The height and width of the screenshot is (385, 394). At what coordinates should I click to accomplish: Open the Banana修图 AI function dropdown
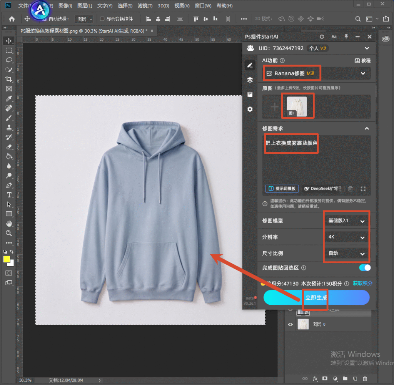coord(317,73)
